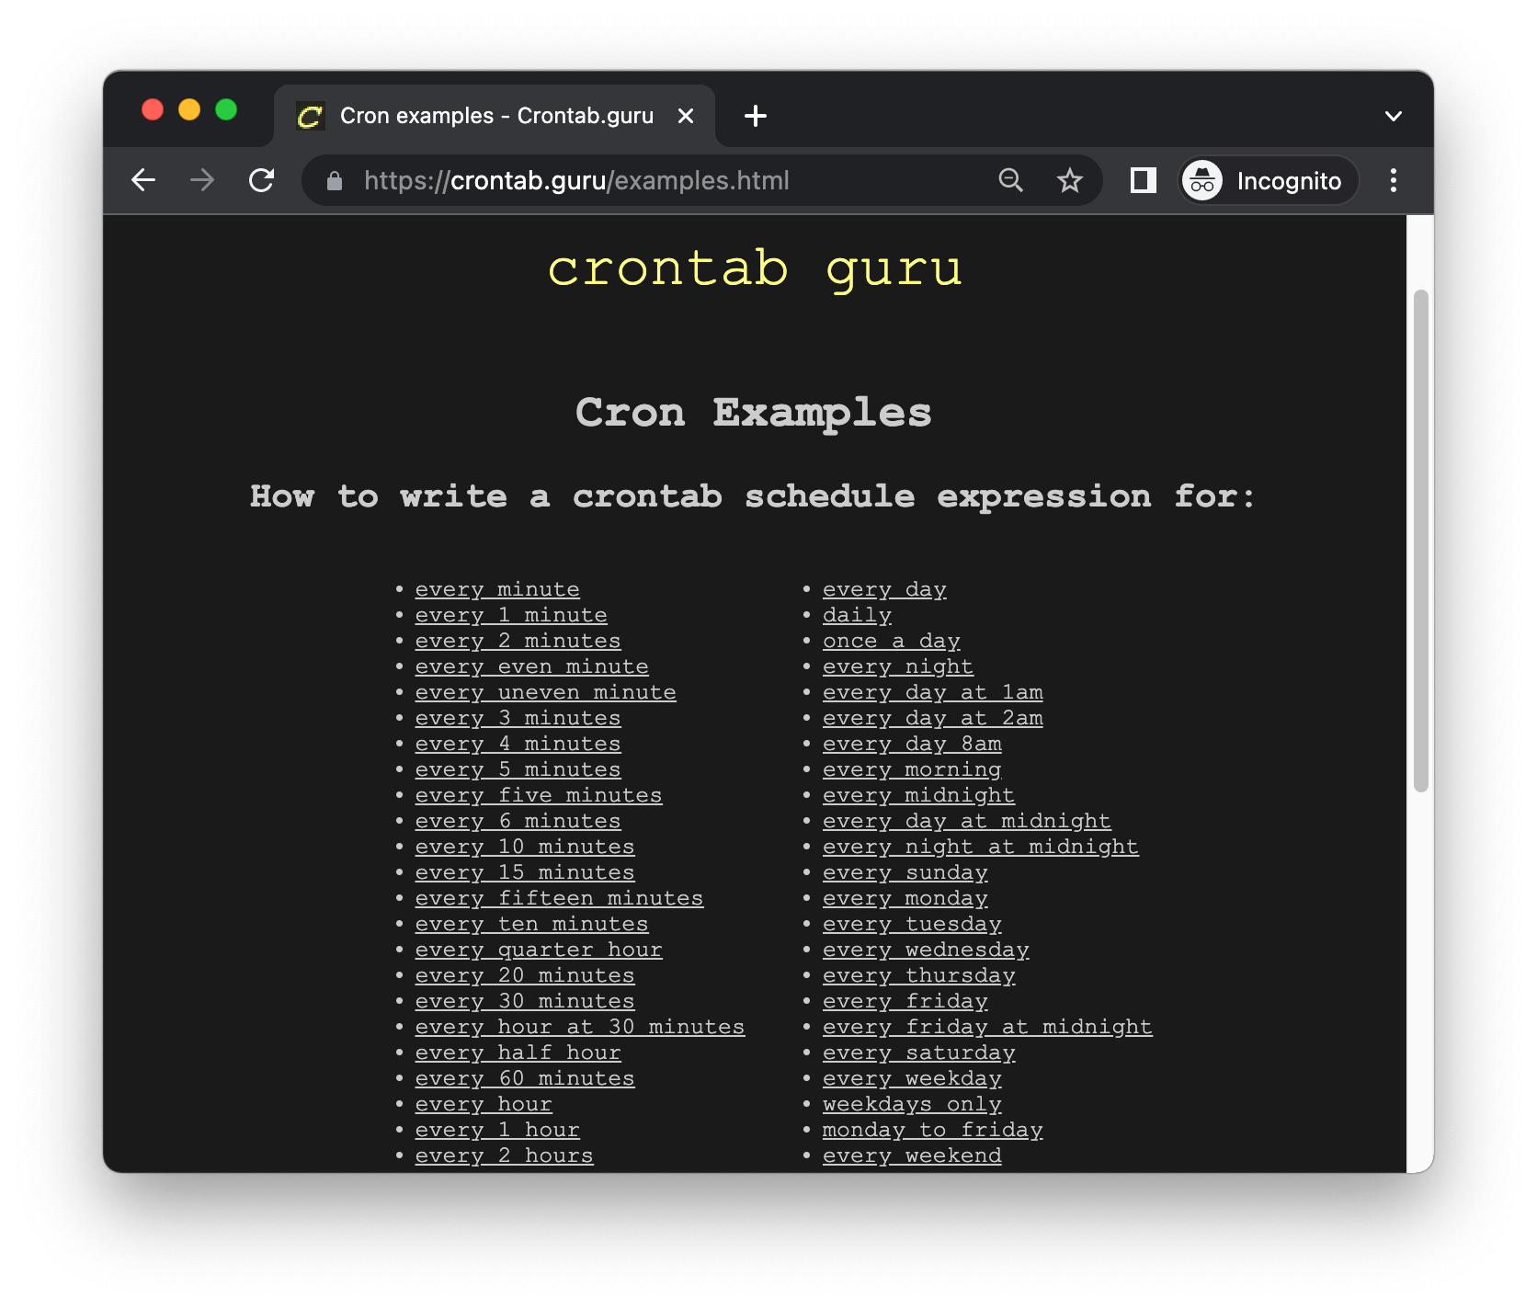The image size is (1537, 1309).
Task: Select the Cron examples - Crontab.guru tab
Action: tap(495, 116)
